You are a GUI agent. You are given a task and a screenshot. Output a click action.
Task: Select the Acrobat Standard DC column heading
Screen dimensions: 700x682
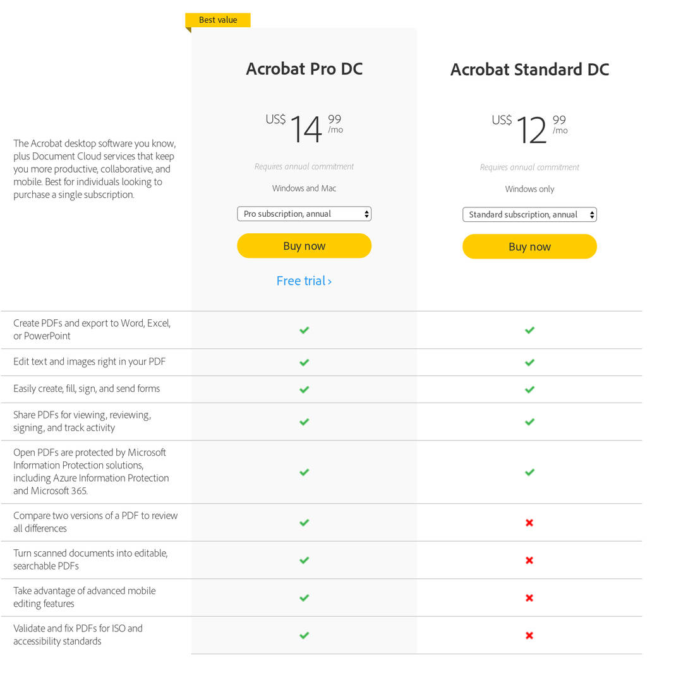pyautogui.click(x=529, y=70)
